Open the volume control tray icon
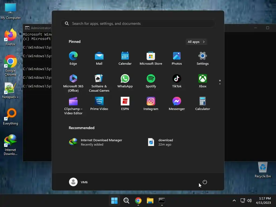The height and width of the screenshot is (207, 276). (249, 201)
